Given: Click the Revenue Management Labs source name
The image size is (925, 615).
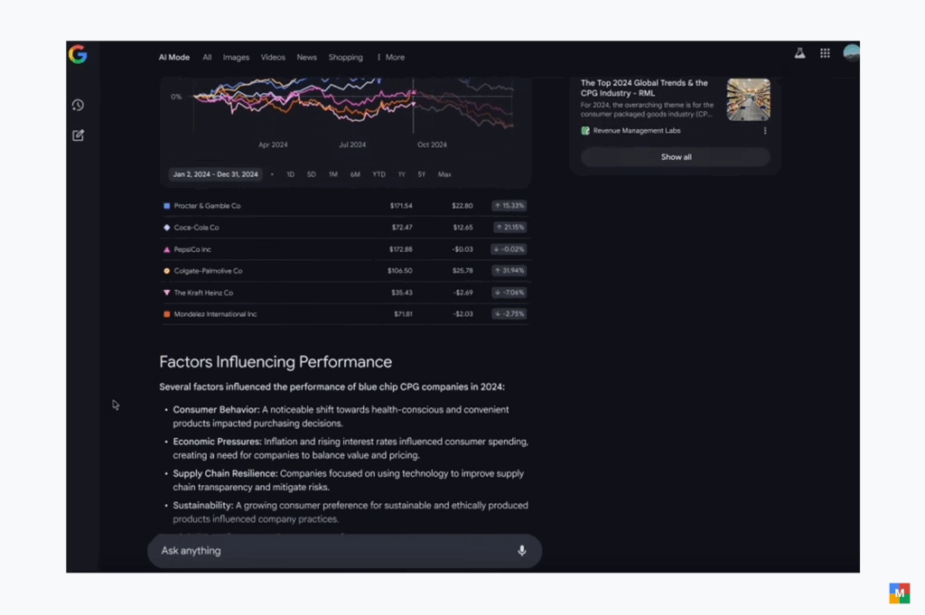Looking at the screenshot, I should click(637, 131).
